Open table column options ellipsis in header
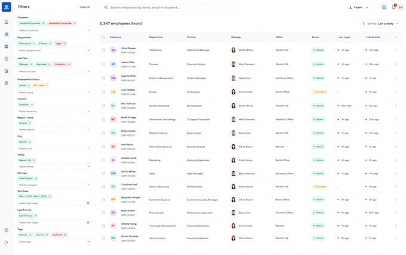 point(396,37)
